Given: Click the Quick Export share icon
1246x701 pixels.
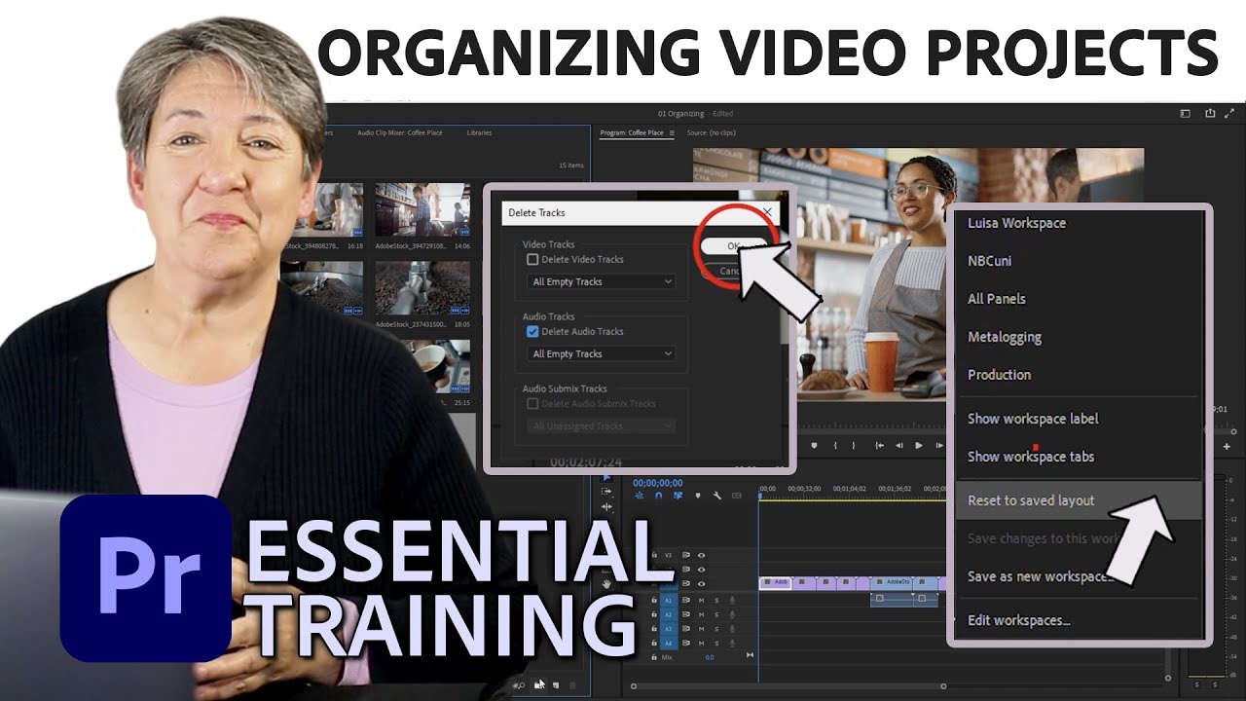Looking at the screenshot, I should tap(1210, 113).
